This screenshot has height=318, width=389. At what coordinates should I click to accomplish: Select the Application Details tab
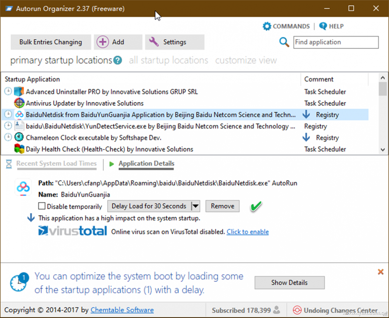[x=147, y=164]
